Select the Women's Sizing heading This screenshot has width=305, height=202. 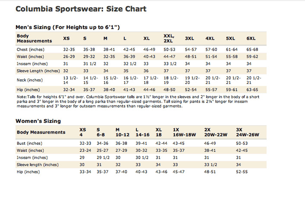click(38, 121)
